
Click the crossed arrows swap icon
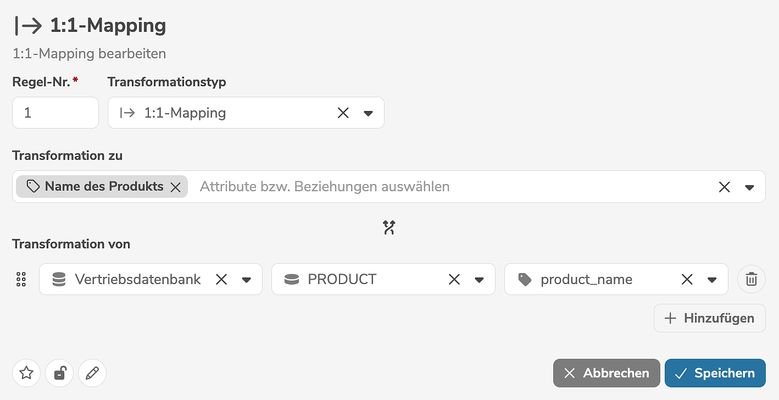click(389, 226)
